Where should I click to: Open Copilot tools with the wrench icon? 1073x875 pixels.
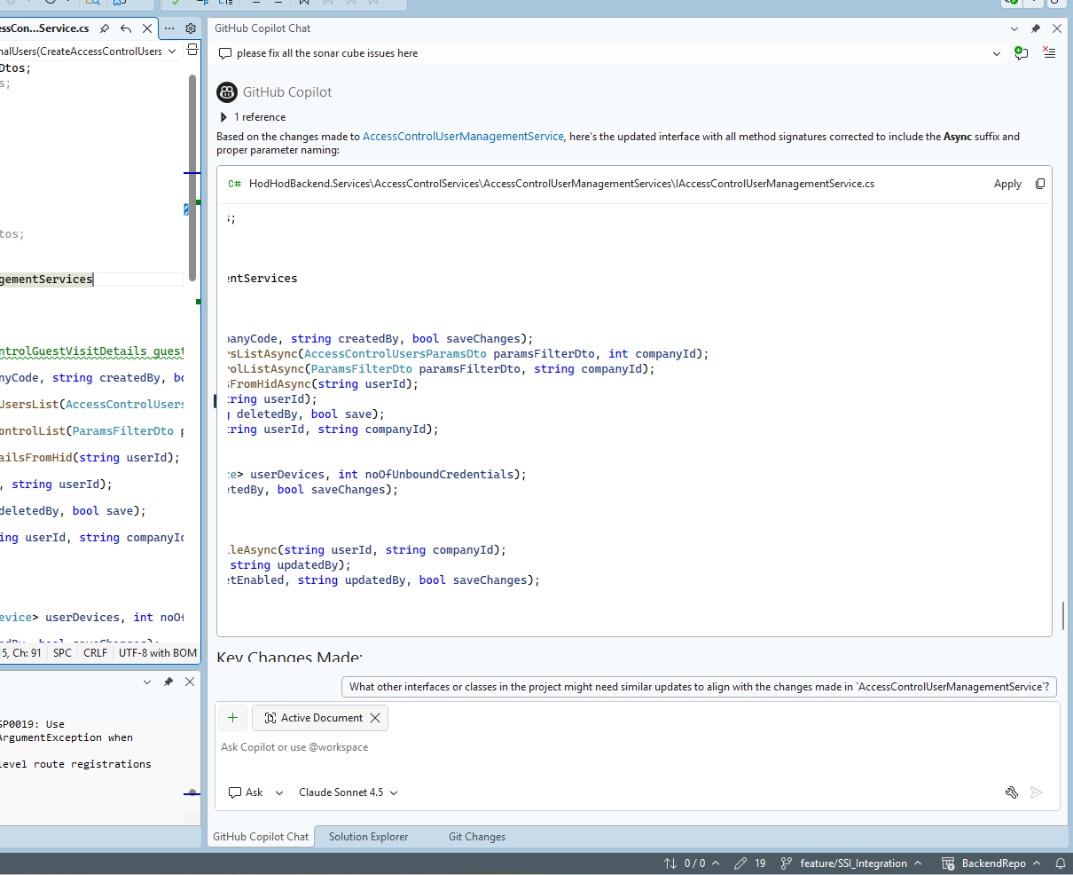point(1012,792)
